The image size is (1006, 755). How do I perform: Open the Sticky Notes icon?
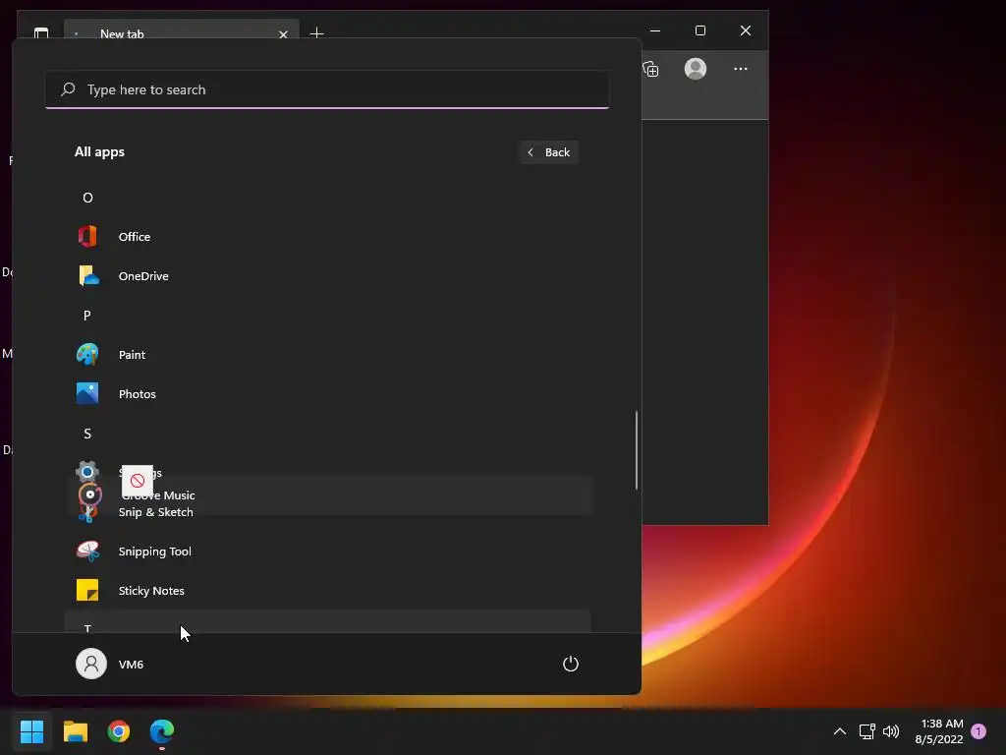pyautogui.click(x=87, y=590)
